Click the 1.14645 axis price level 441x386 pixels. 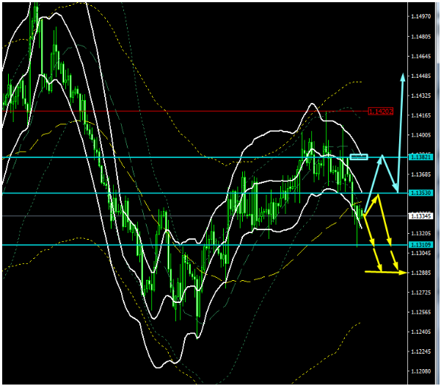coord(421,56)
